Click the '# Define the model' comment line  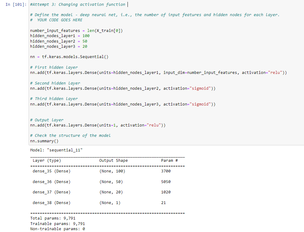[x=155, y=15]
